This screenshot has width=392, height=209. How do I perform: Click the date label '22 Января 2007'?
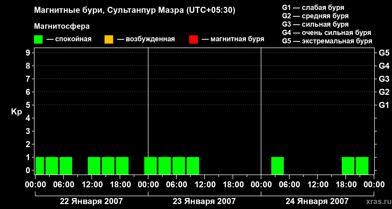click(x=91, y=201)
